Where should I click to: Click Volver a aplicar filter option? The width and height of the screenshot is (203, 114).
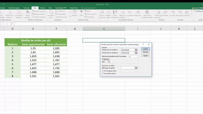91,14
